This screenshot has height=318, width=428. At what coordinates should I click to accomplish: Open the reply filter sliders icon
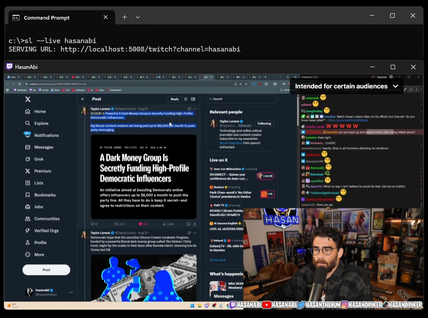pos(186,99)
